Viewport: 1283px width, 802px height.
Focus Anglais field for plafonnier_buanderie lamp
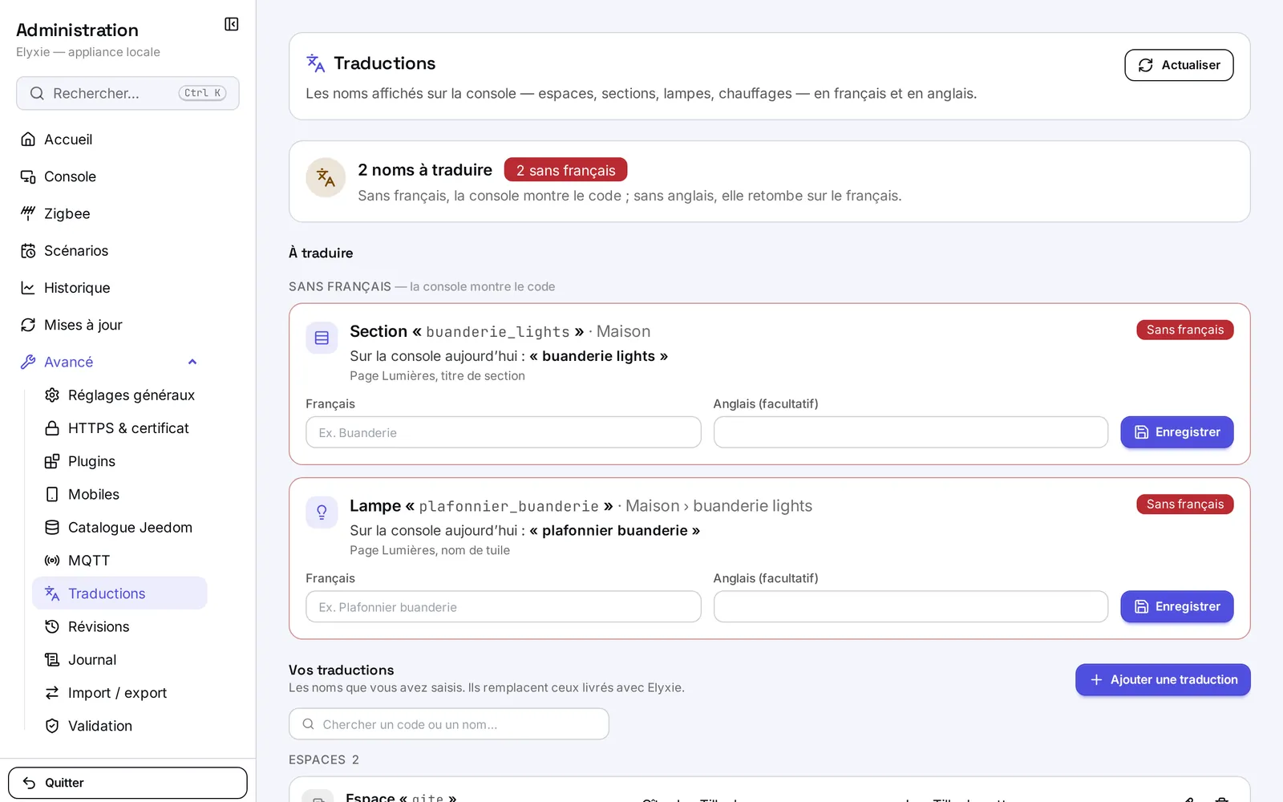tap(911, 607)
